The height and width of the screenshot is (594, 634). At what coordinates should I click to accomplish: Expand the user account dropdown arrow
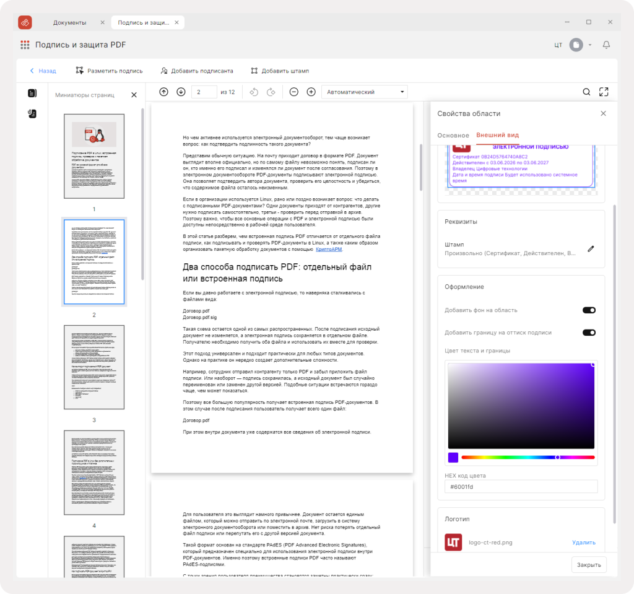click(590, 45)
